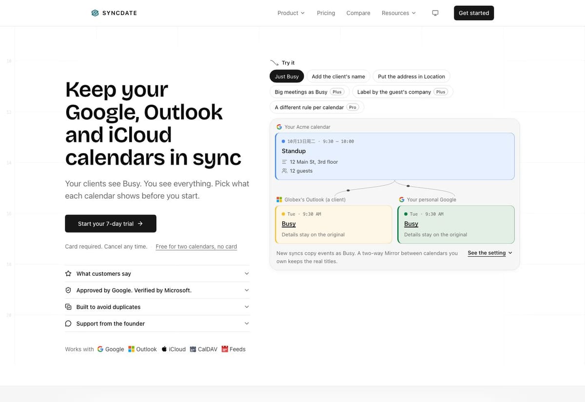Click the shield icon beside Approved by Google
The image size is (585, 402).
point(68,290)
